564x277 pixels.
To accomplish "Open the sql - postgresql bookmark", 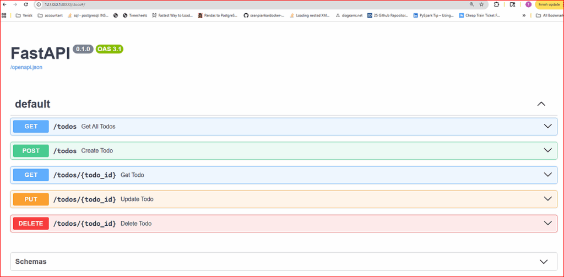I will [x=88, y=15].
